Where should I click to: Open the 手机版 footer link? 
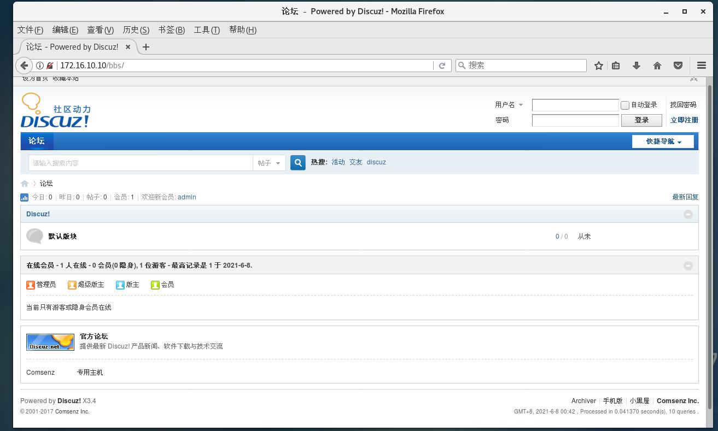(x=612, y=401)
